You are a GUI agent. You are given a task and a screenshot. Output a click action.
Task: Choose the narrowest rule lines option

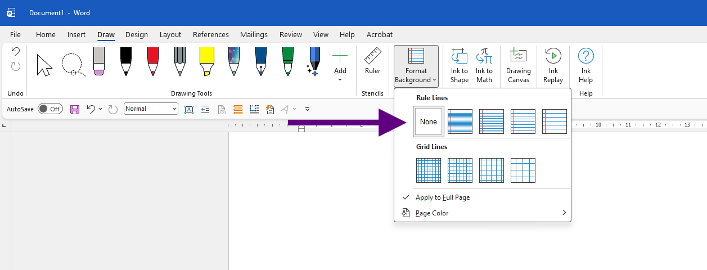(460, 121)
